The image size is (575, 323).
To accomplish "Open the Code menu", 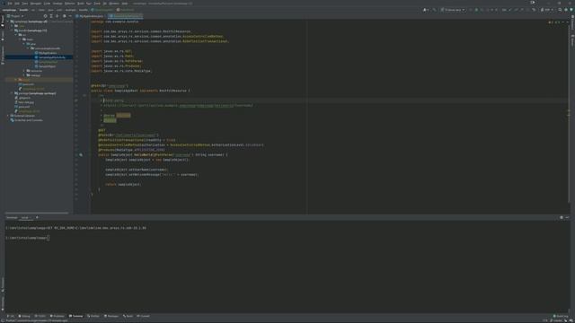I will 47,4.
